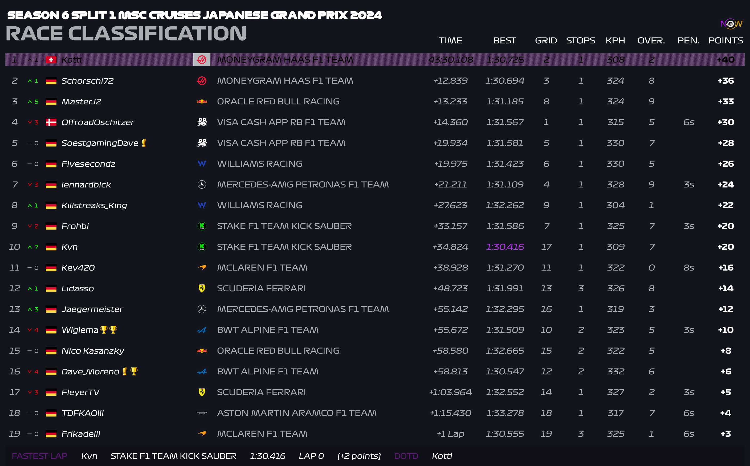
Task: Click the Red Bull logo in MasterJ2's row
Action: (202, 101)
